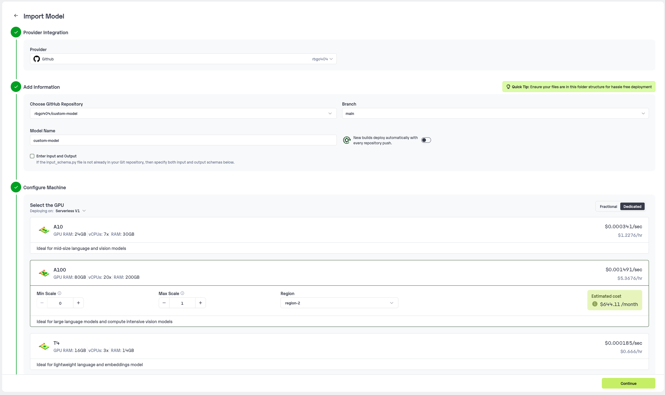Increase Max Scale with plus button
The height and width of the screenshot is (395, 665).
pos(200,303)
